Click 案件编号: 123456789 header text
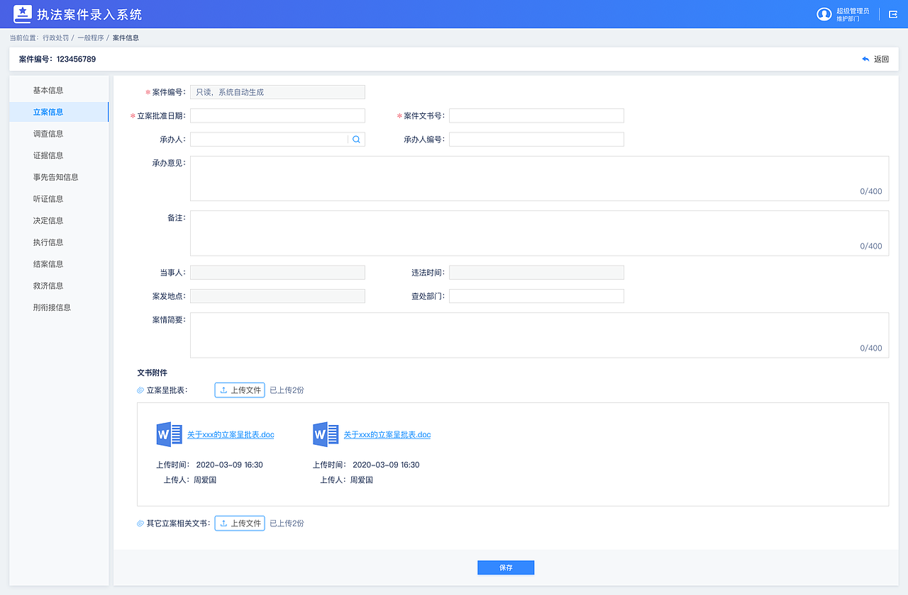The image size is (908, 595). pyautogui.click(x=57, y=59)
